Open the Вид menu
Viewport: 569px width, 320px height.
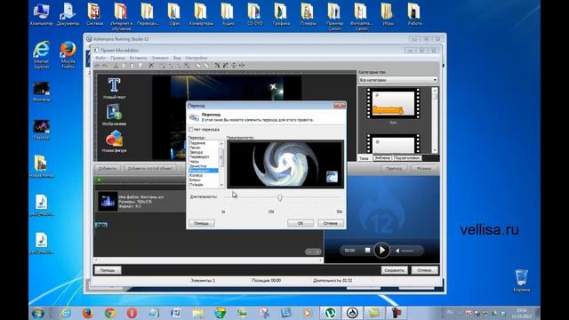pos(177,58)
